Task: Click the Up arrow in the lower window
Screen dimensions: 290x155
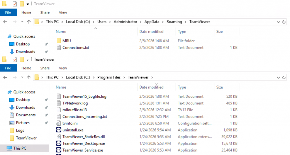Action: [x=29, y=77]
